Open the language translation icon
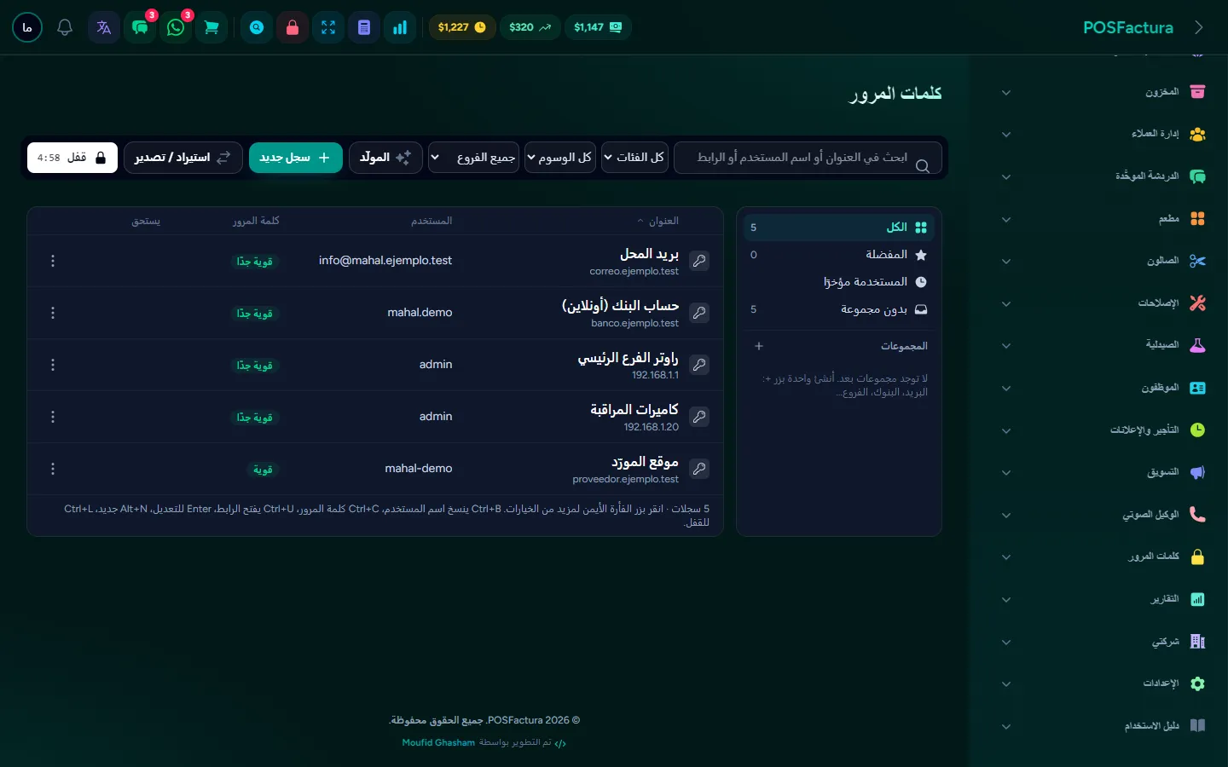 104,27
